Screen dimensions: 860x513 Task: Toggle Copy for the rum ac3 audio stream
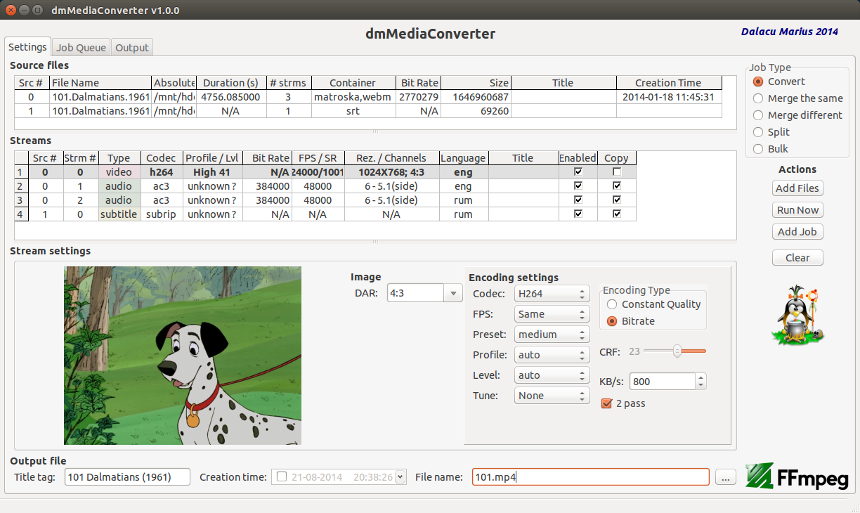pos(617,200)
